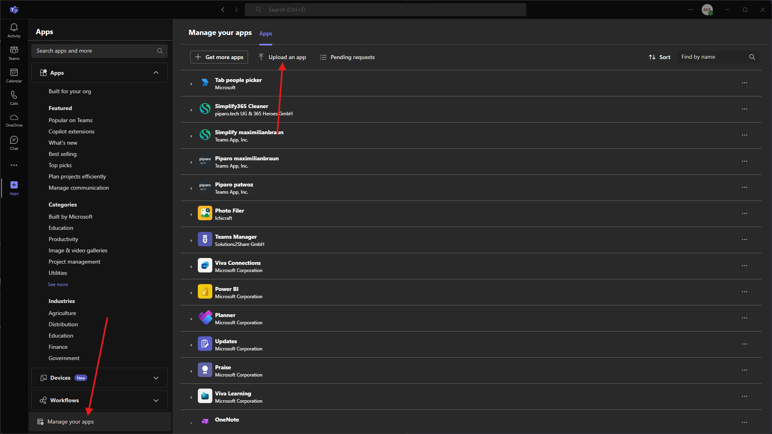Screen dimensions: 772x434
Task: Go back with the left arrow
Action: coord(223,10)
